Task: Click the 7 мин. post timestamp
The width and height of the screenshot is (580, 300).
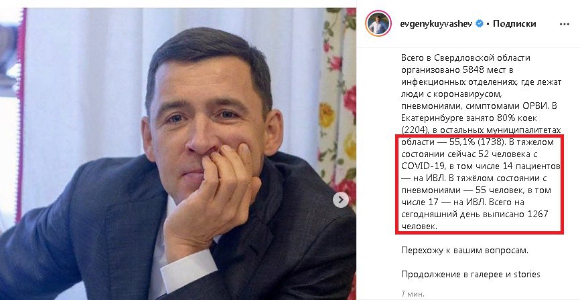Action: (x=413, y=294)
